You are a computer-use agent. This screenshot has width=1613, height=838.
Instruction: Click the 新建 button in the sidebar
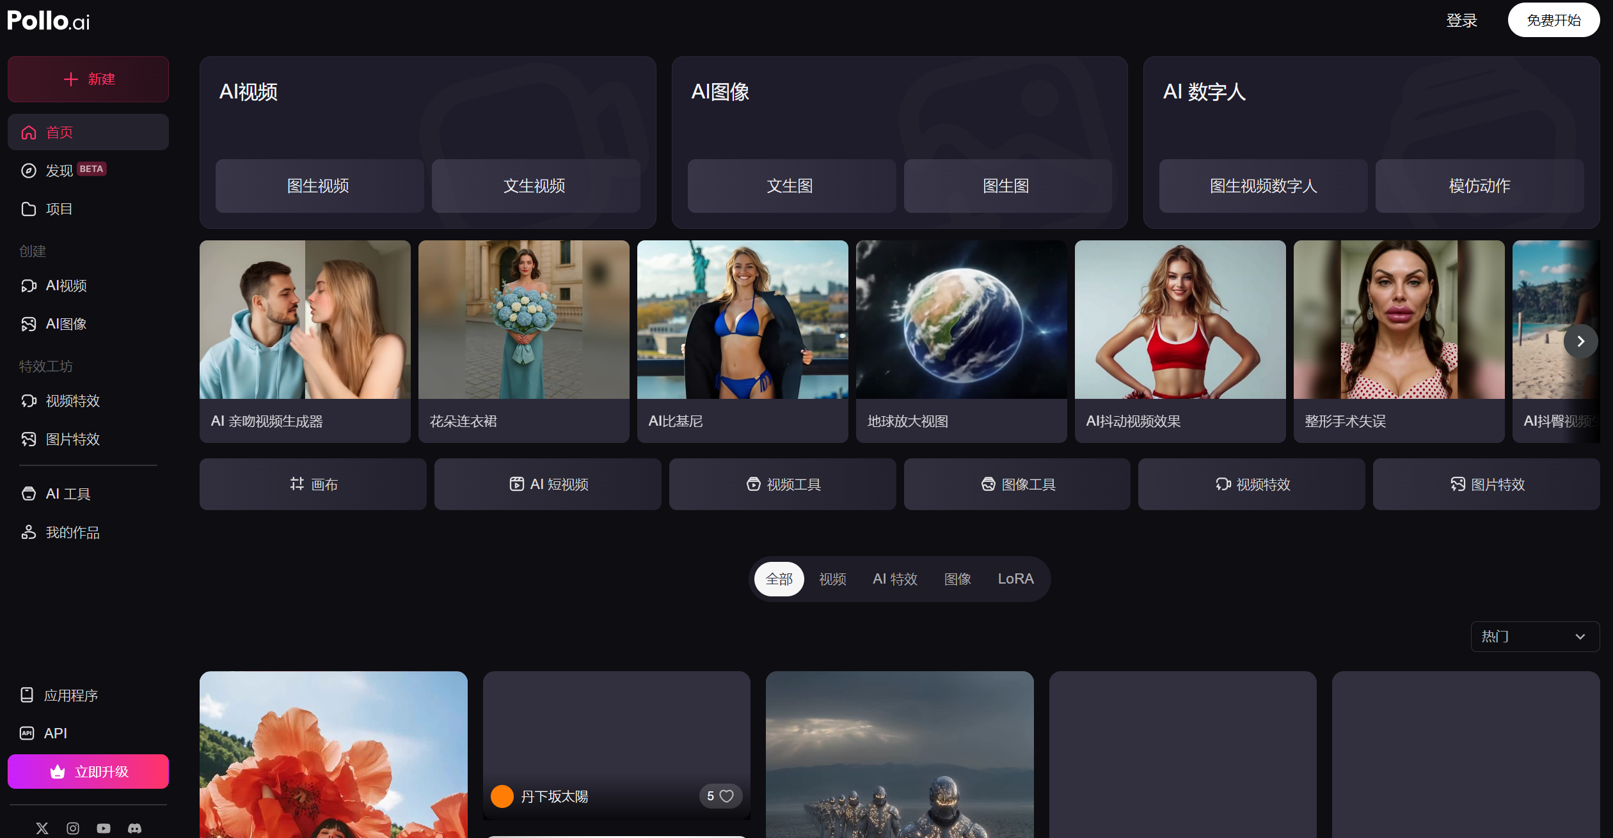88,79
